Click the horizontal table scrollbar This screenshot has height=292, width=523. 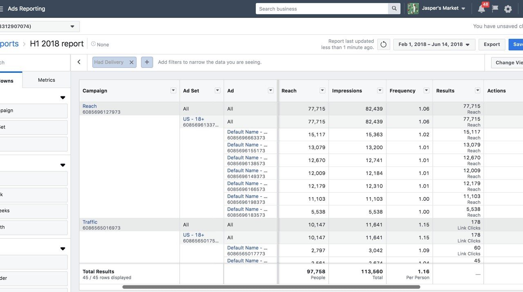pos(271,287)
